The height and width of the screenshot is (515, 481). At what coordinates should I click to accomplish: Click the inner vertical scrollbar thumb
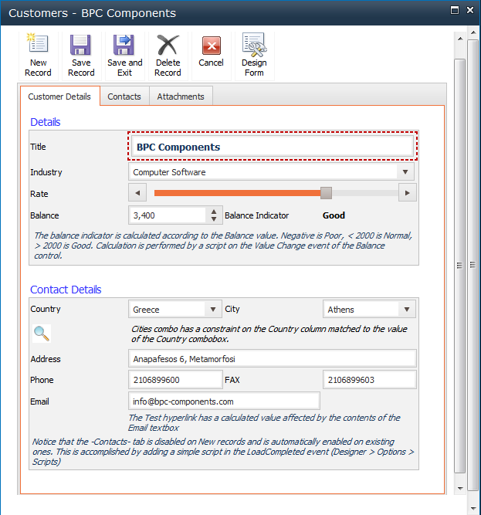[460, 266]
